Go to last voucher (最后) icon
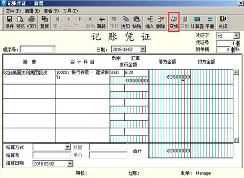This screenshot has width=244, height=178. (90, 22)
